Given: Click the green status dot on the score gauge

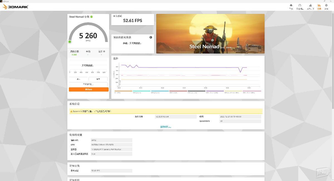Looking at the screenshot, I should (70, 42).
